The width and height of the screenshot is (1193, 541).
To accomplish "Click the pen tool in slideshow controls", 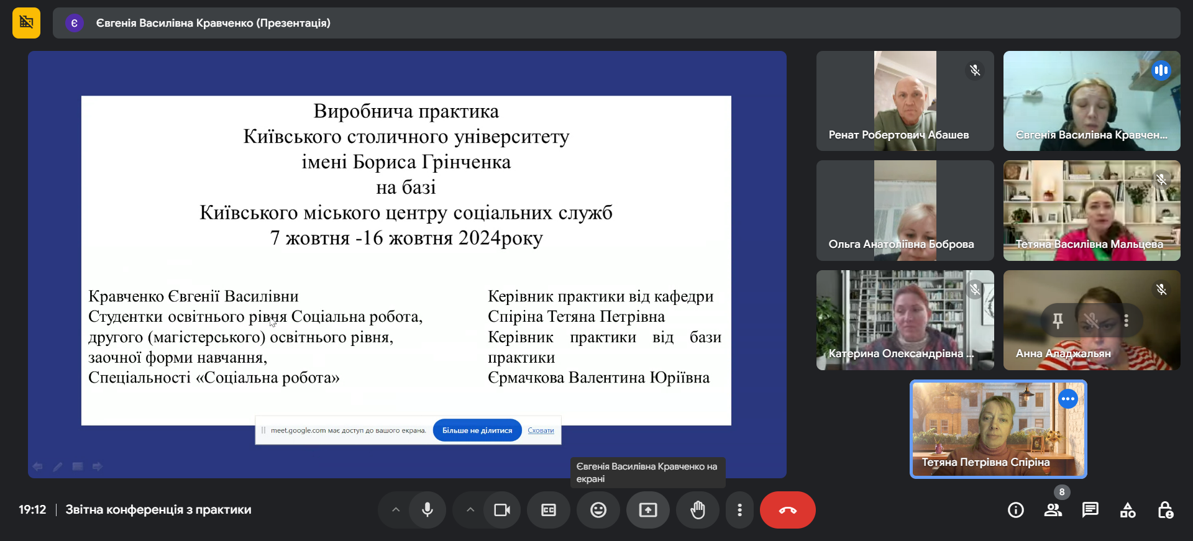I will click(58, 466).
